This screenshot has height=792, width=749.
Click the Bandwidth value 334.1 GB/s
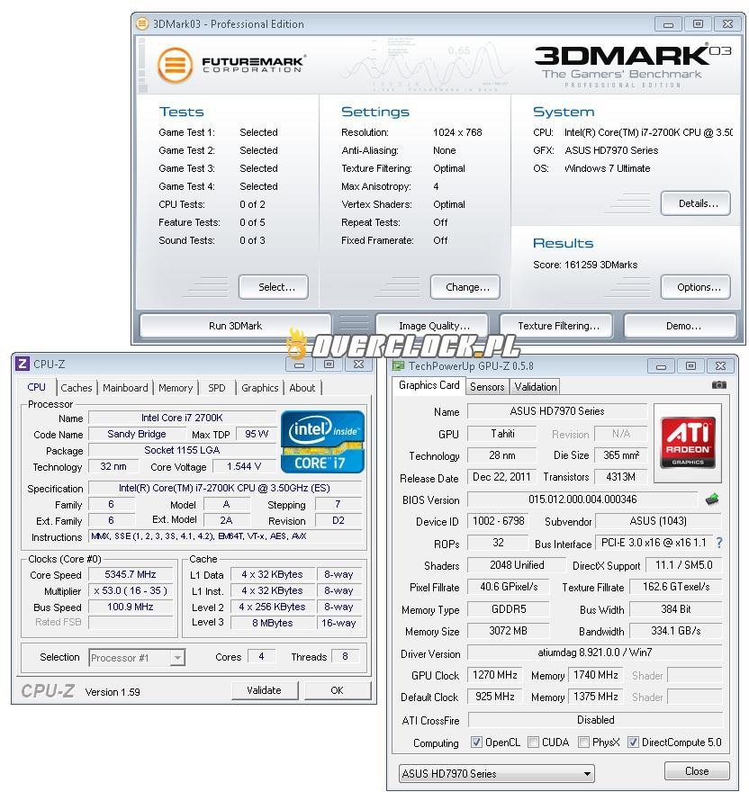676,631
